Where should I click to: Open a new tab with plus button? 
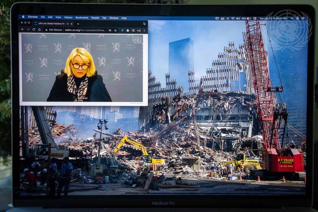[x=78, y=24]
